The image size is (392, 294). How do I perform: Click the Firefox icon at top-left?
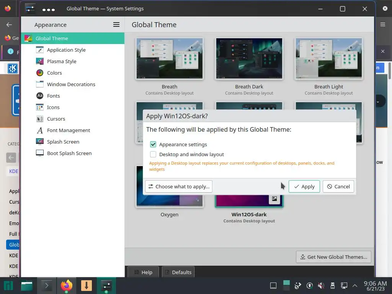pos(8,8)
